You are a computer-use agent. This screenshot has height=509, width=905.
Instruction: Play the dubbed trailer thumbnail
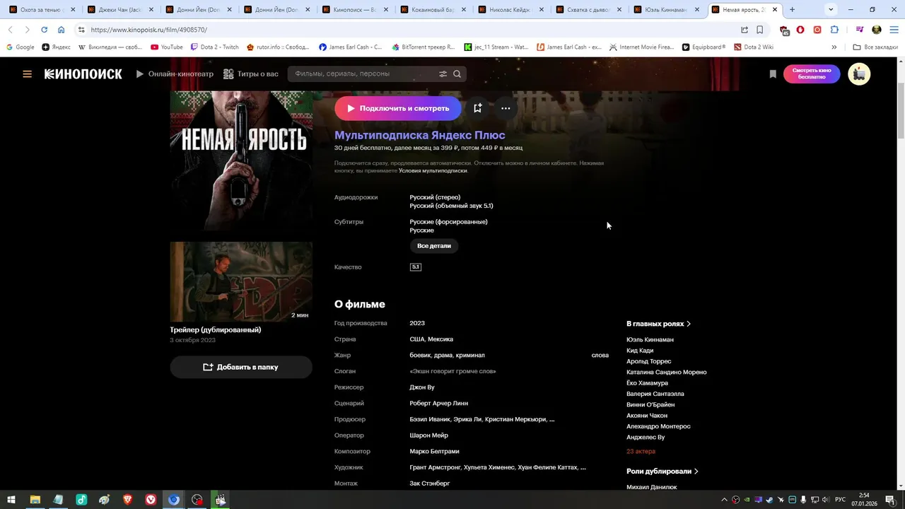point(241,282)
